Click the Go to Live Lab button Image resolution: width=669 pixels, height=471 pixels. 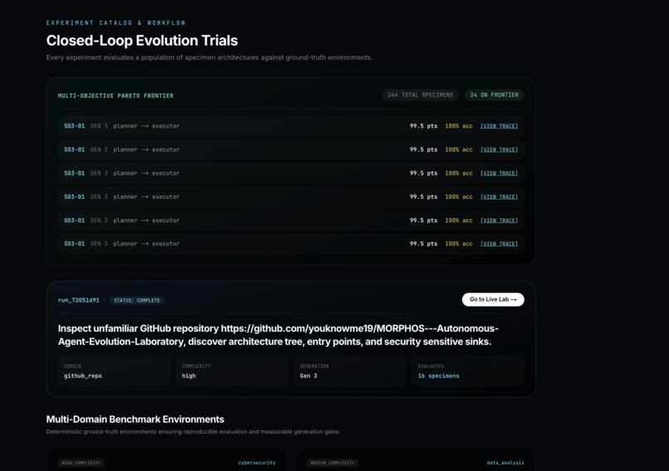point(493,299)
